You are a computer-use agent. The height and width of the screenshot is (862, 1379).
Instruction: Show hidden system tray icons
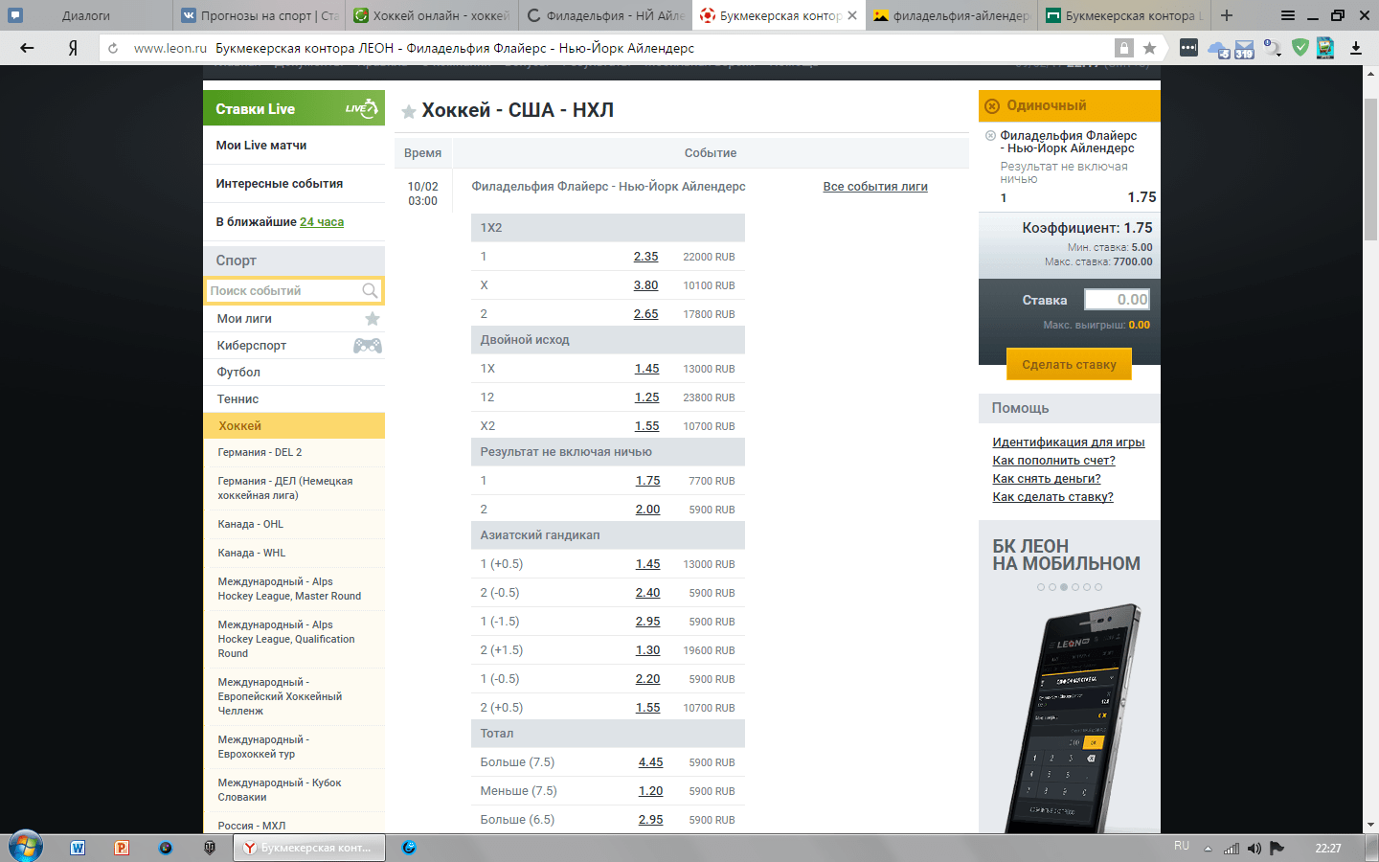(1208, 849)
